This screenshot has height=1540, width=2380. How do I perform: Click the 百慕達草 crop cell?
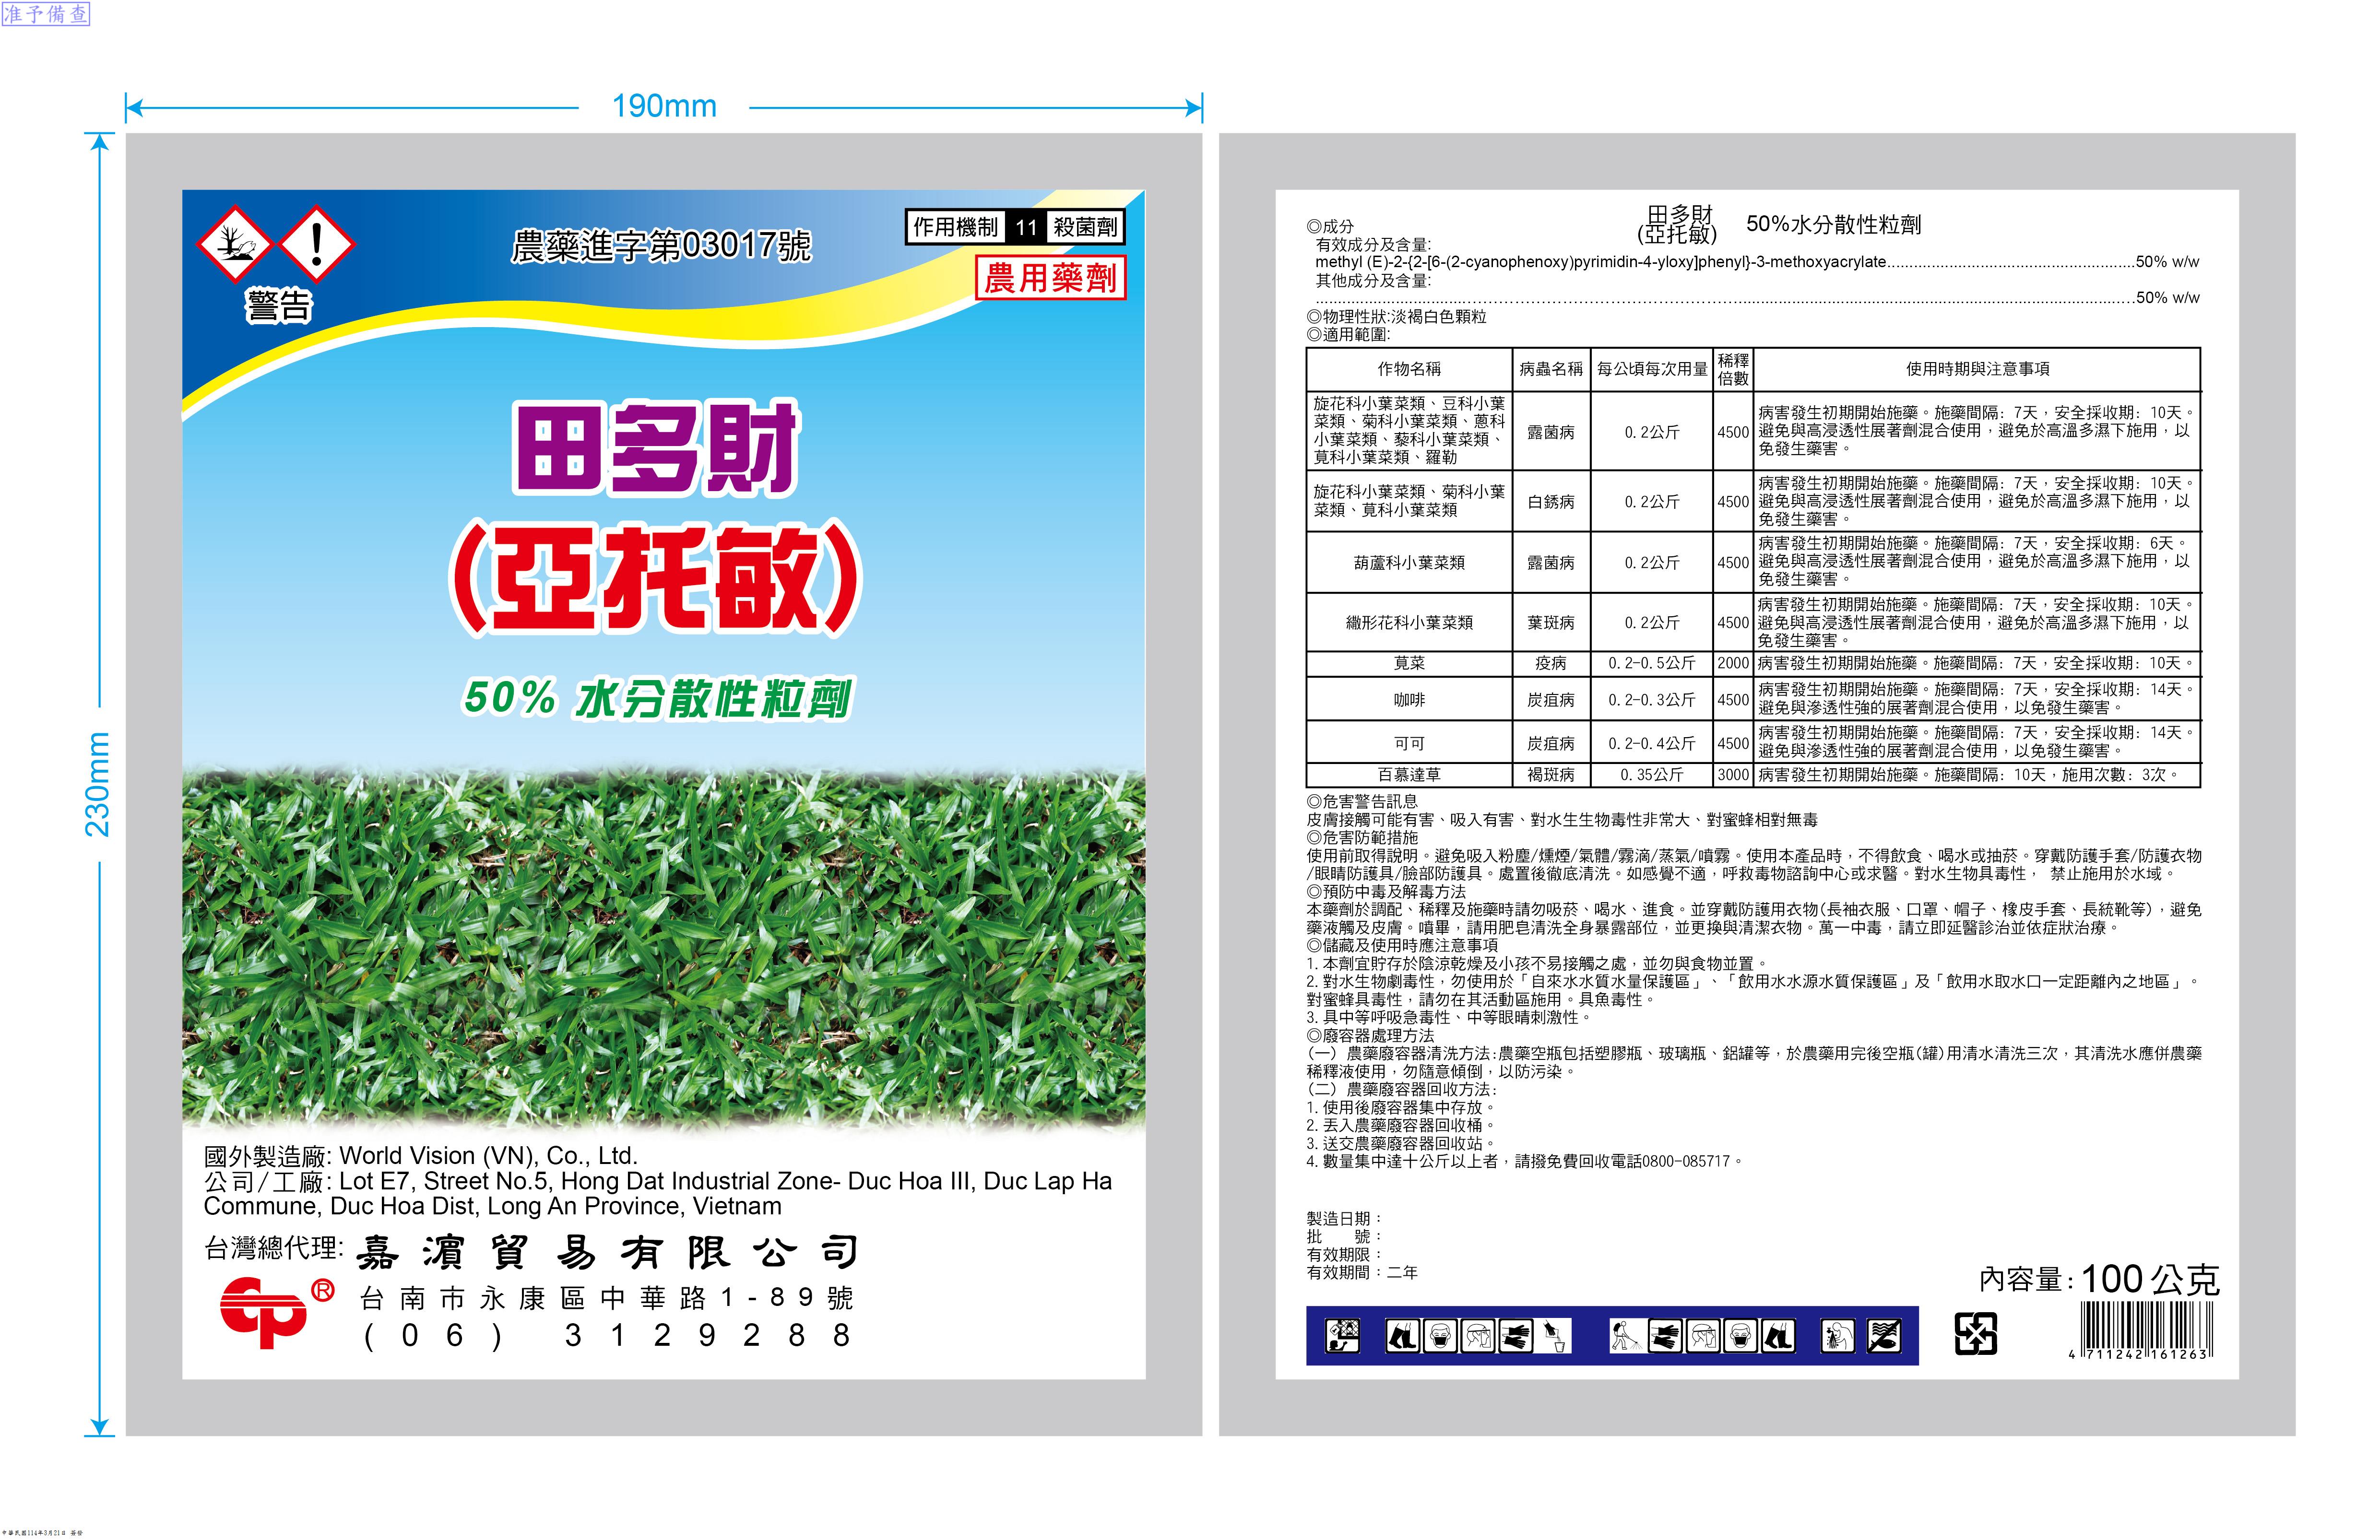click(1409, 775)
